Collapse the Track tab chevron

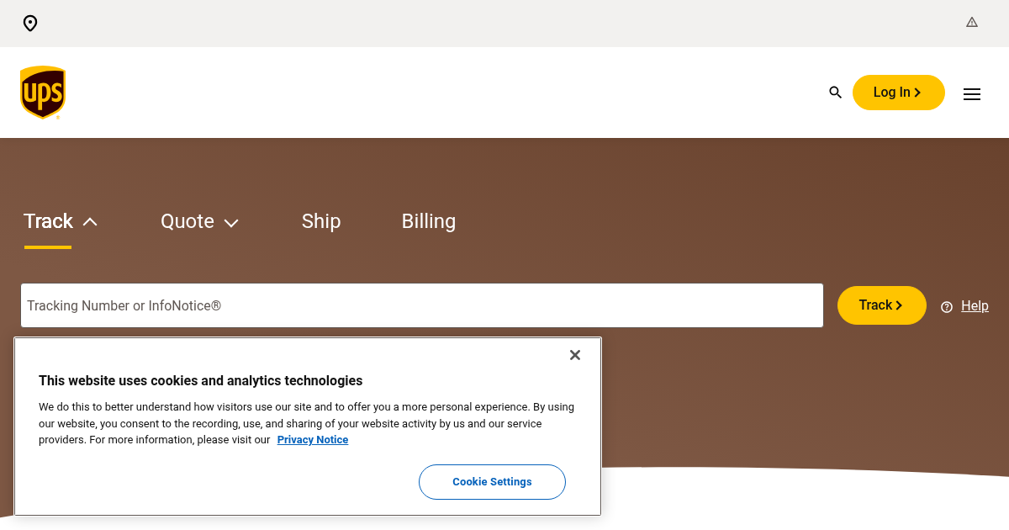(90, 222)
